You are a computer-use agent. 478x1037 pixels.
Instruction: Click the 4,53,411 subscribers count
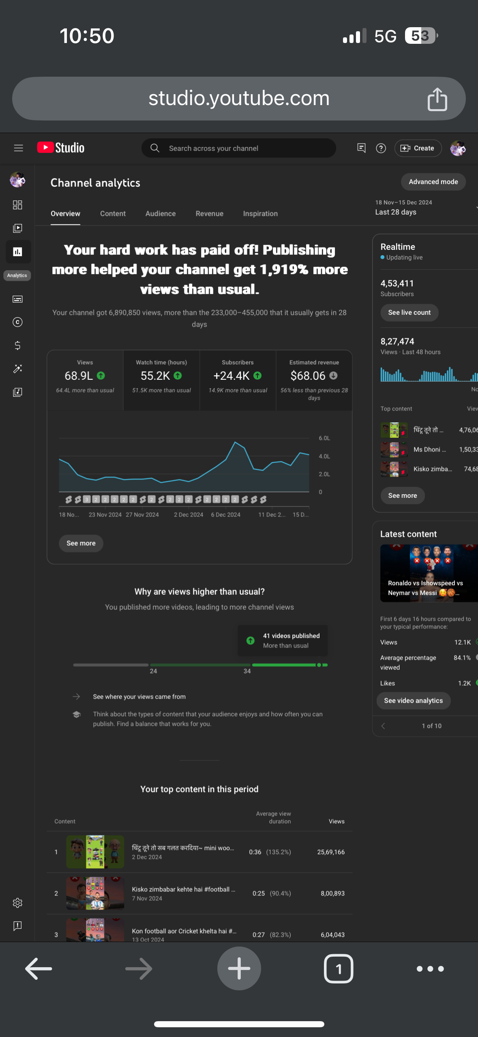tap(397, 283)
